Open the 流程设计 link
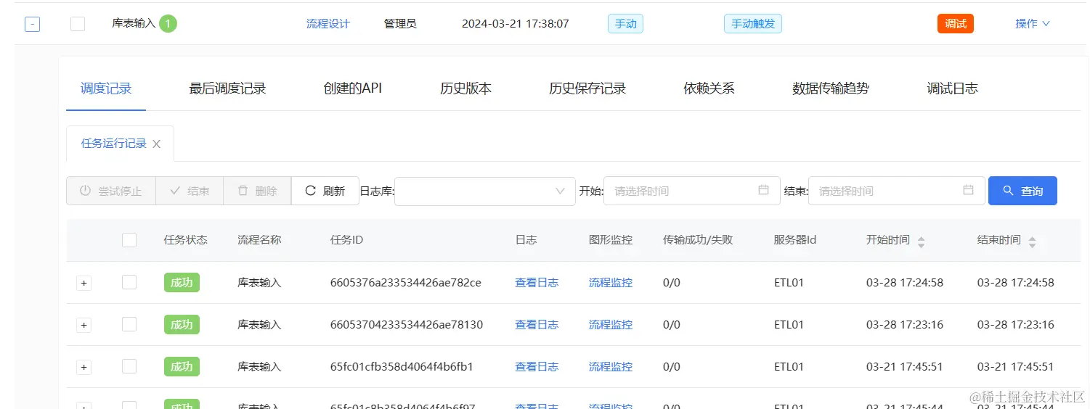 point(328,24)
